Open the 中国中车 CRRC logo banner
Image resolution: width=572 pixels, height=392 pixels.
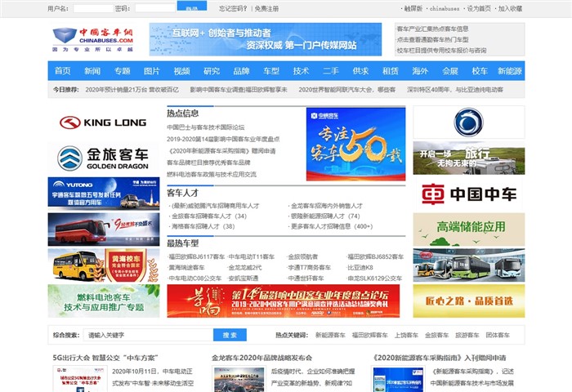coord(469,194)
